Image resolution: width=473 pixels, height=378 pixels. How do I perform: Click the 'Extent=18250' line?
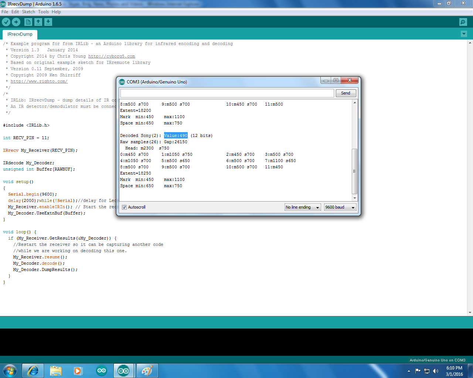(x=136, y=173)
